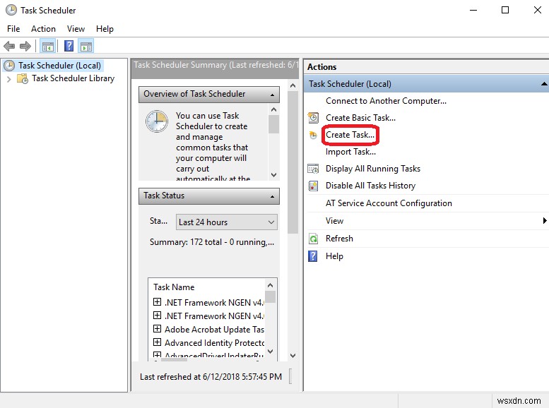This screenshot has width=549, height=408.
Task: Click the Actions pane header
Action: click(426, 67)
